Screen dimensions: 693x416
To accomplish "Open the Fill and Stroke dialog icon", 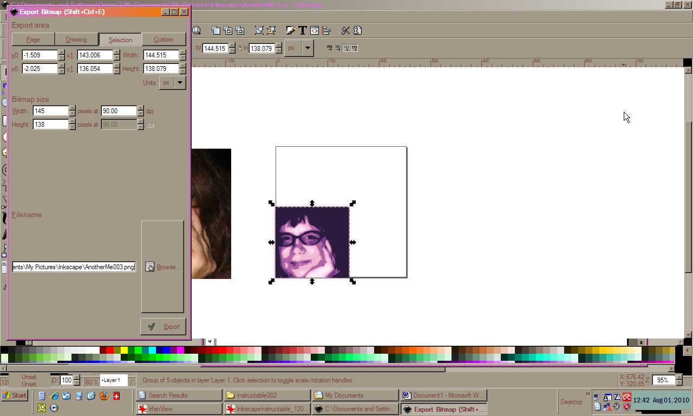I will point(291,30).
